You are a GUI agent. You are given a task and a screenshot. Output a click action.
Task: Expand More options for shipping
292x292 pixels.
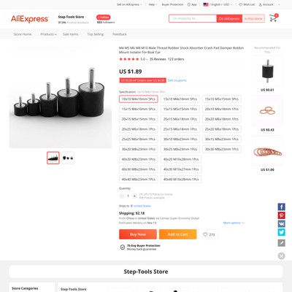234,223
